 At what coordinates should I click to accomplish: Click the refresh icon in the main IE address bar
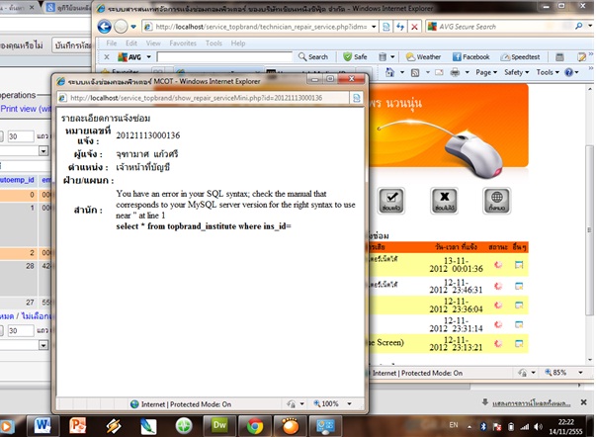point(400,27)
